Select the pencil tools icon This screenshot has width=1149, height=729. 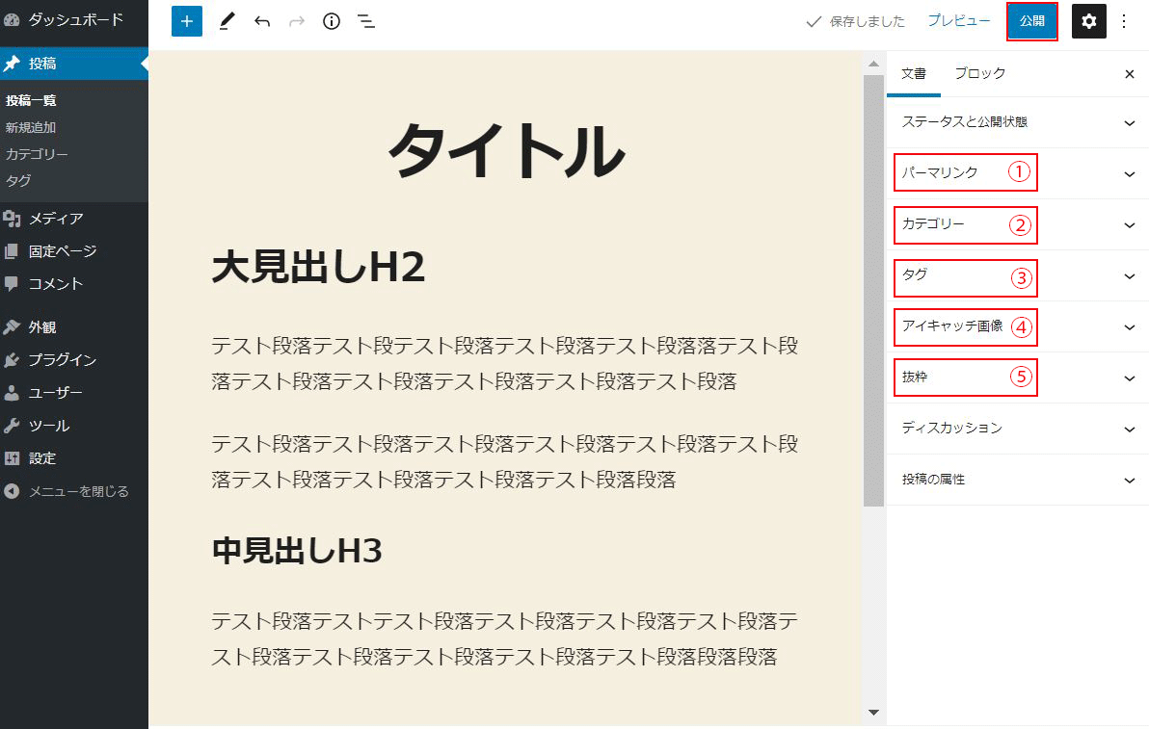click(x=227, y=21)
